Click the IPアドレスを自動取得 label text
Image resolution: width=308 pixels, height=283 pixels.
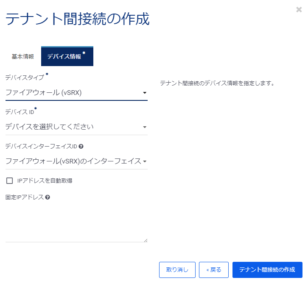click(45, 181)
